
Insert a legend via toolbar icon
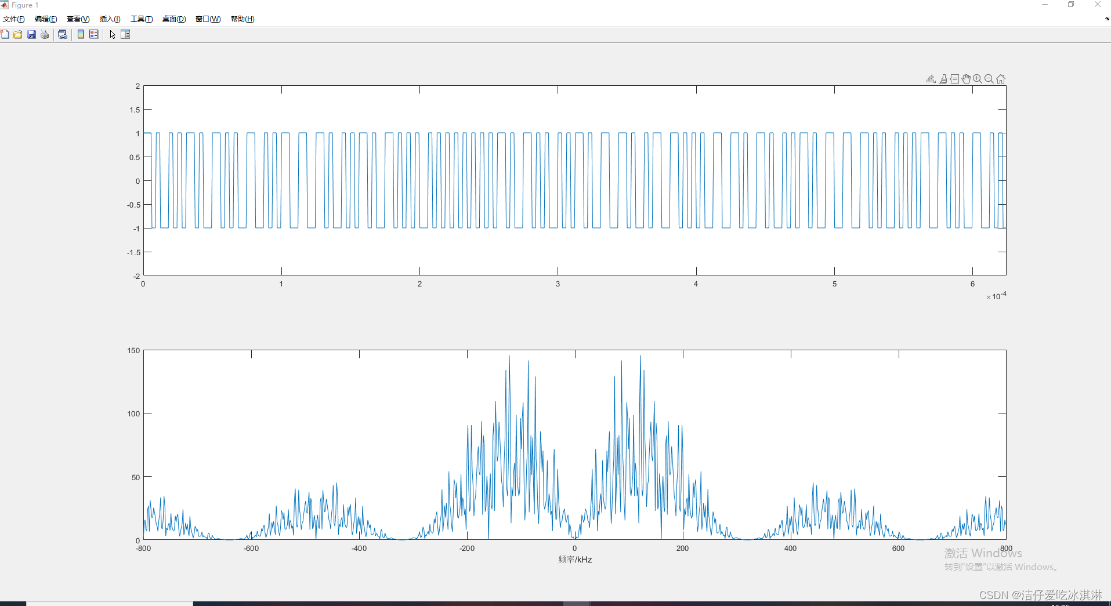[94, 35]
